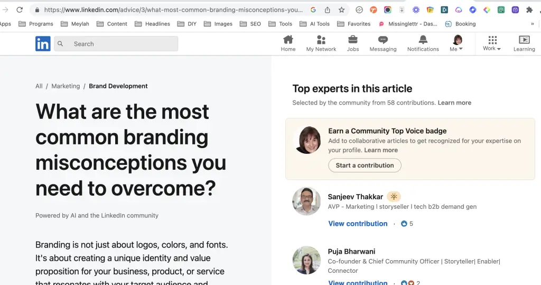Show more bookmarks chevron
541x285 pixels.
533,24
